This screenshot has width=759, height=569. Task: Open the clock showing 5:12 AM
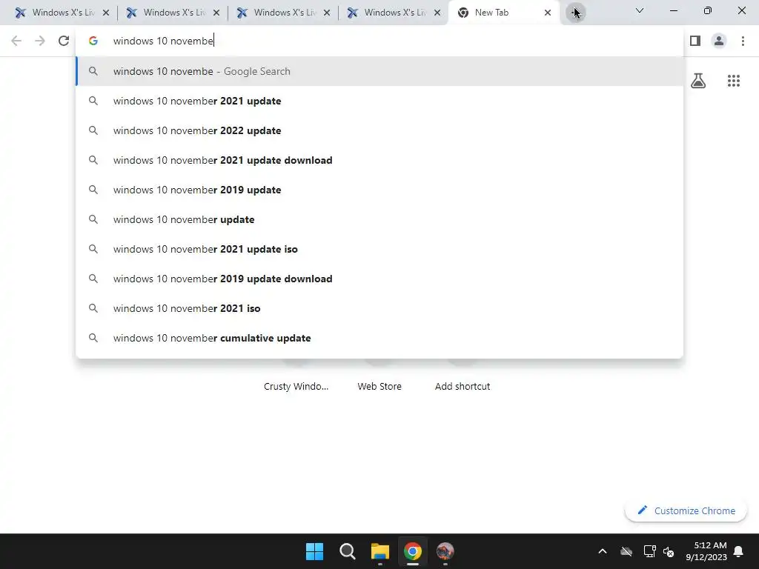pos(706,551)
